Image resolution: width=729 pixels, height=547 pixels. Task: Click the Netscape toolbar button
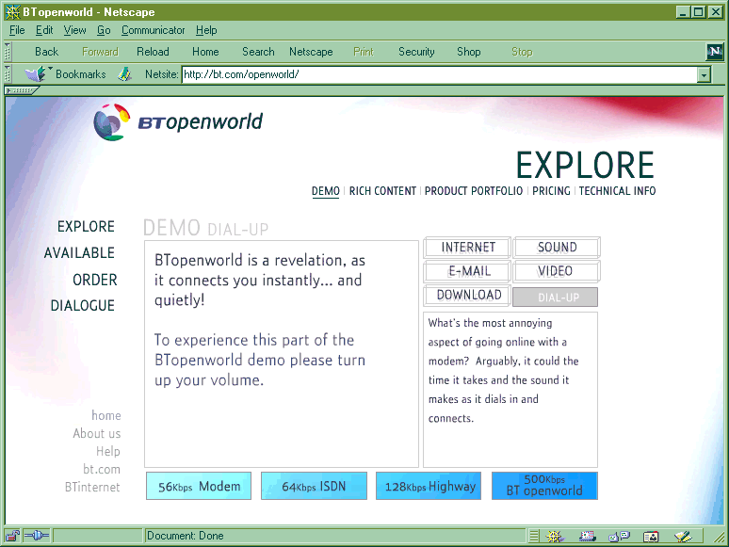pyautogui.click(x=311, y=52)
